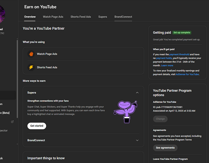
Task: Click the Watch Page Ads row label
Action: (47, 54)
